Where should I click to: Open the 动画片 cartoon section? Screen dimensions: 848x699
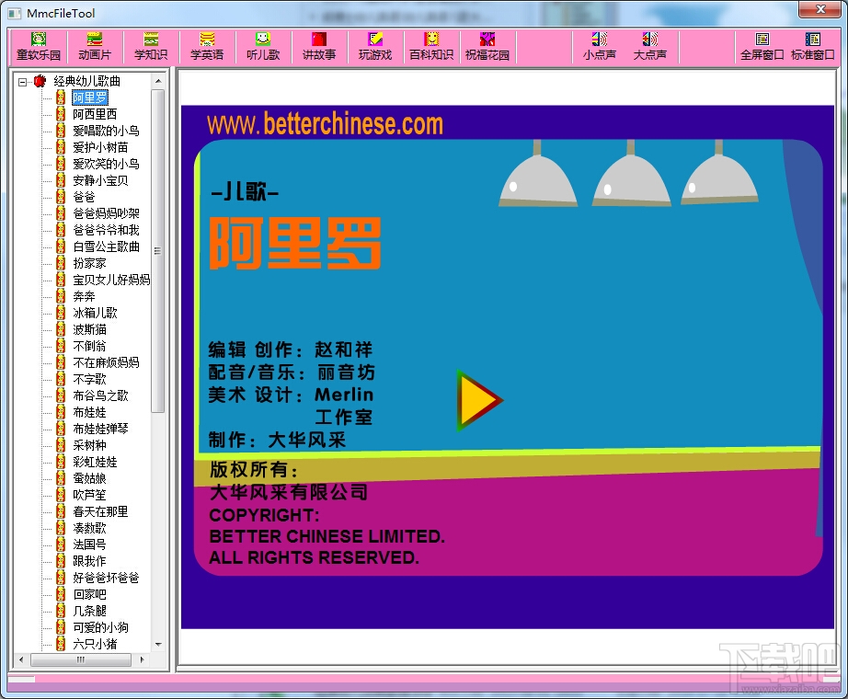[x=95, y=47]
